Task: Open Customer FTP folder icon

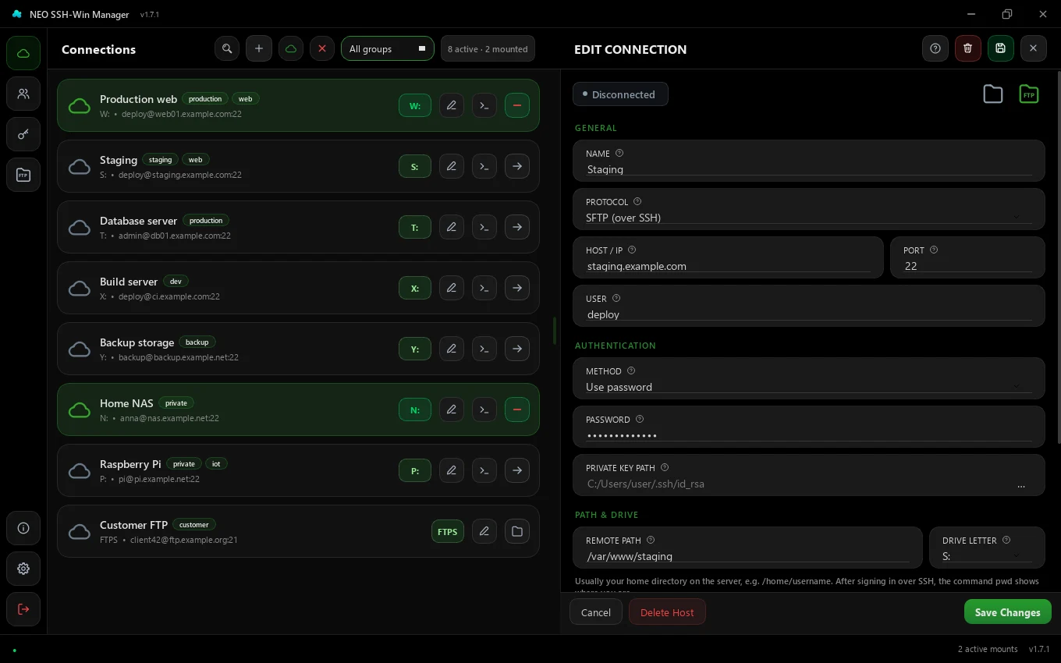Action: click(517, 531)
